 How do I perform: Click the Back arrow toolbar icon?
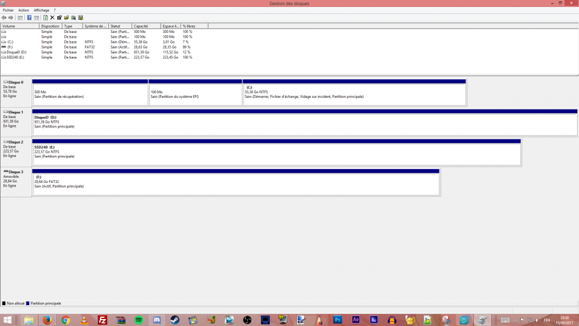(x=4, y=18)
